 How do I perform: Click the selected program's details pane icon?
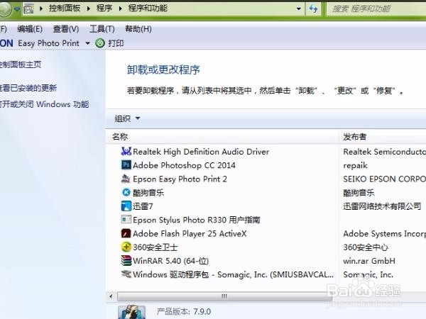pyautogui.click(x=132, y=312)
